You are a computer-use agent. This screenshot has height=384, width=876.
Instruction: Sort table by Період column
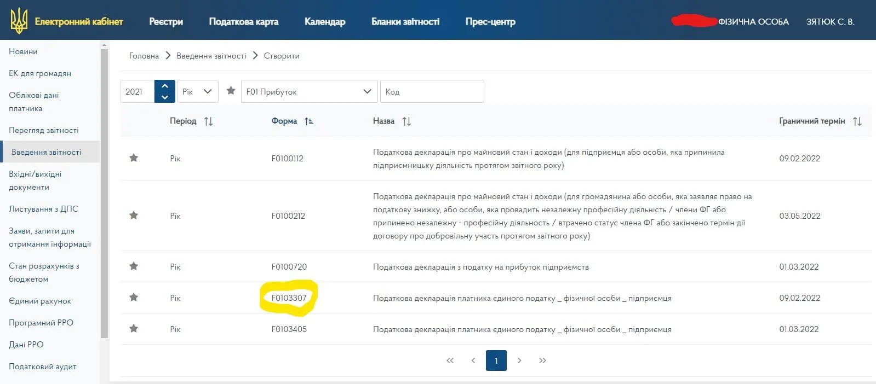pos(208,121)
